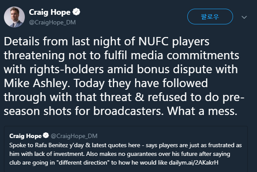Click the verified badge beside the large Craig Hope name

tap(76, 12)
